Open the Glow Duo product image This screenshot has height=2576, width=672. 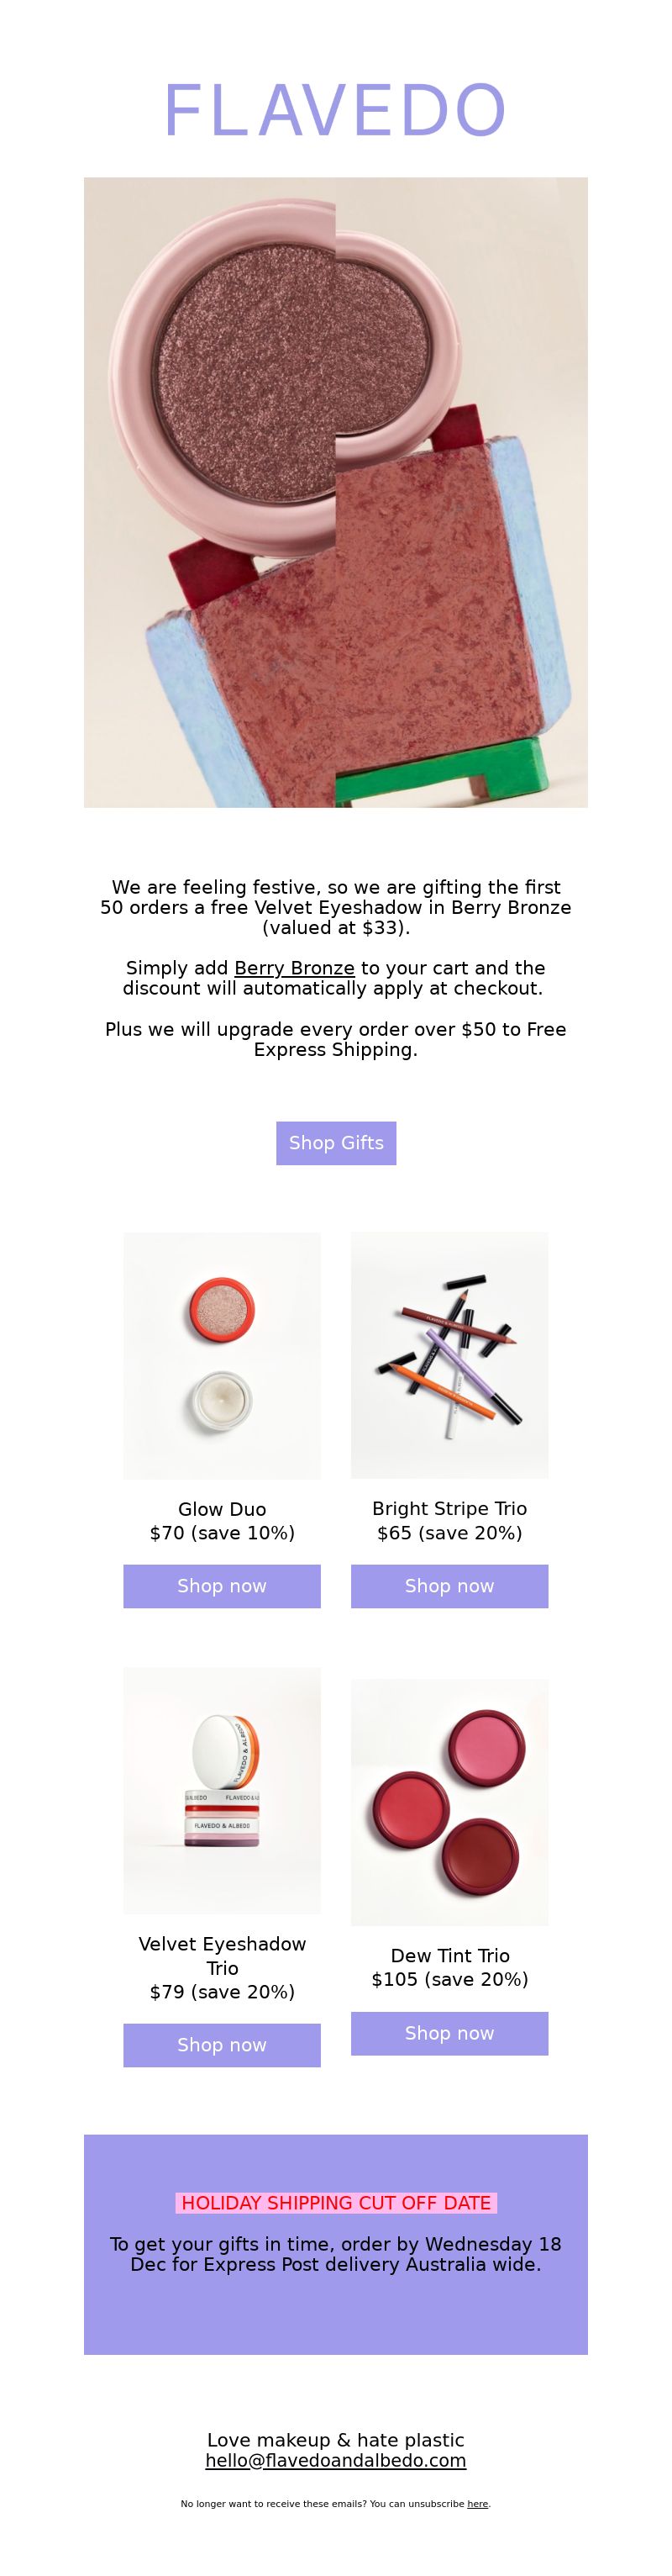coord(222,1356)
